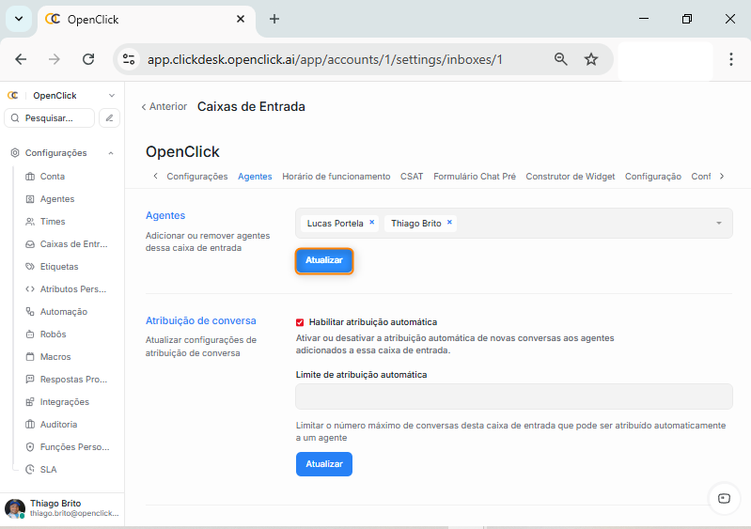The image size is (751, 529).
Task: Click the compose pencil icon beside search
Action: tap(109, 118)
